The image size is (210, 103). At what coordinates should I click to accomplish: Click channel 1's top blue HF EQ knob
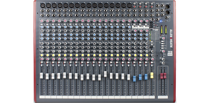(42, 27)
